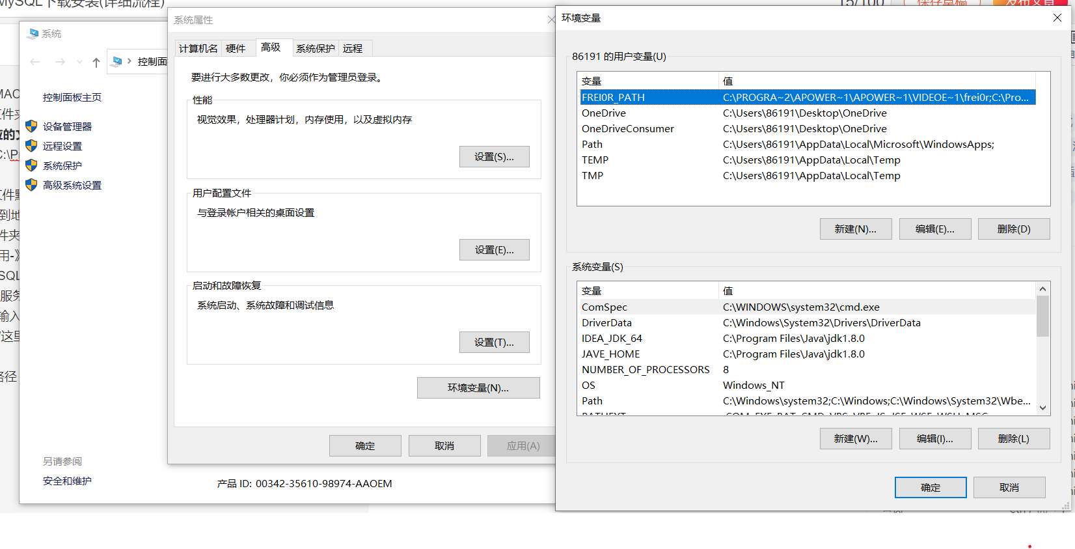Click the shield icon beside 设备管理器

pyautogui.click(x=31, y=126)
